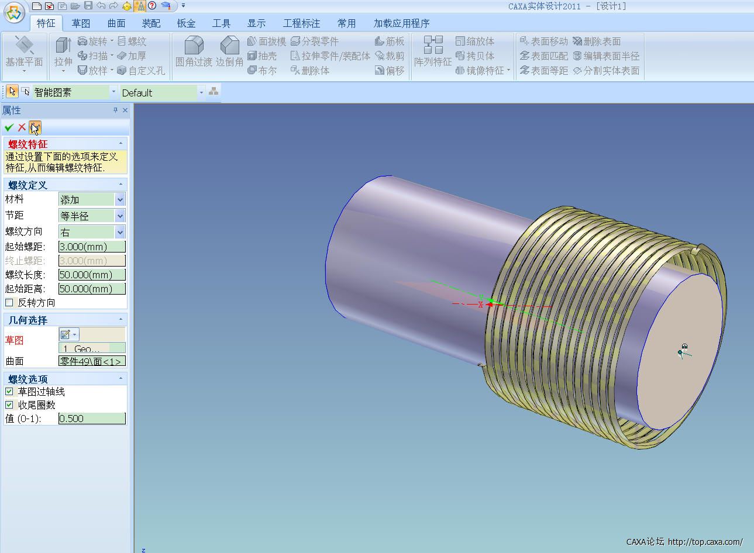
Task: Click the 曲面 selection field
Action: (x=92, y=361)
